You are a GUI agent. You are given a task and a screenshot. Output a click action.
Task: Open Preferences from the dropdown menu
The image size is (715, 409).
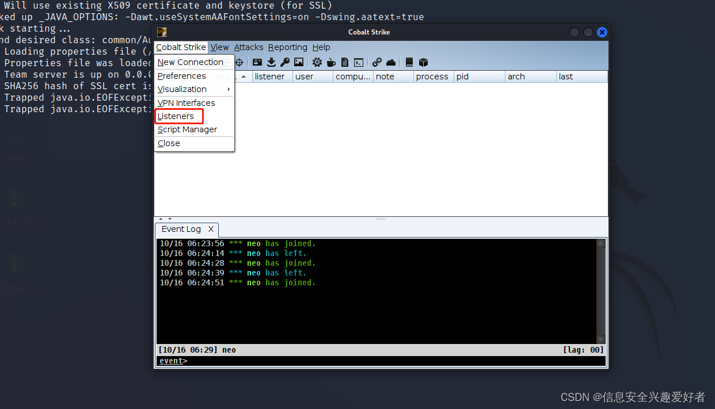coord(194,76)
